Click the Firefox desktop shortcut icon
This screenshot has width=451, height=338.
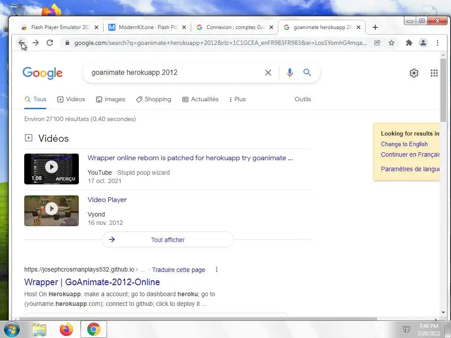click(x=52, y=10)
